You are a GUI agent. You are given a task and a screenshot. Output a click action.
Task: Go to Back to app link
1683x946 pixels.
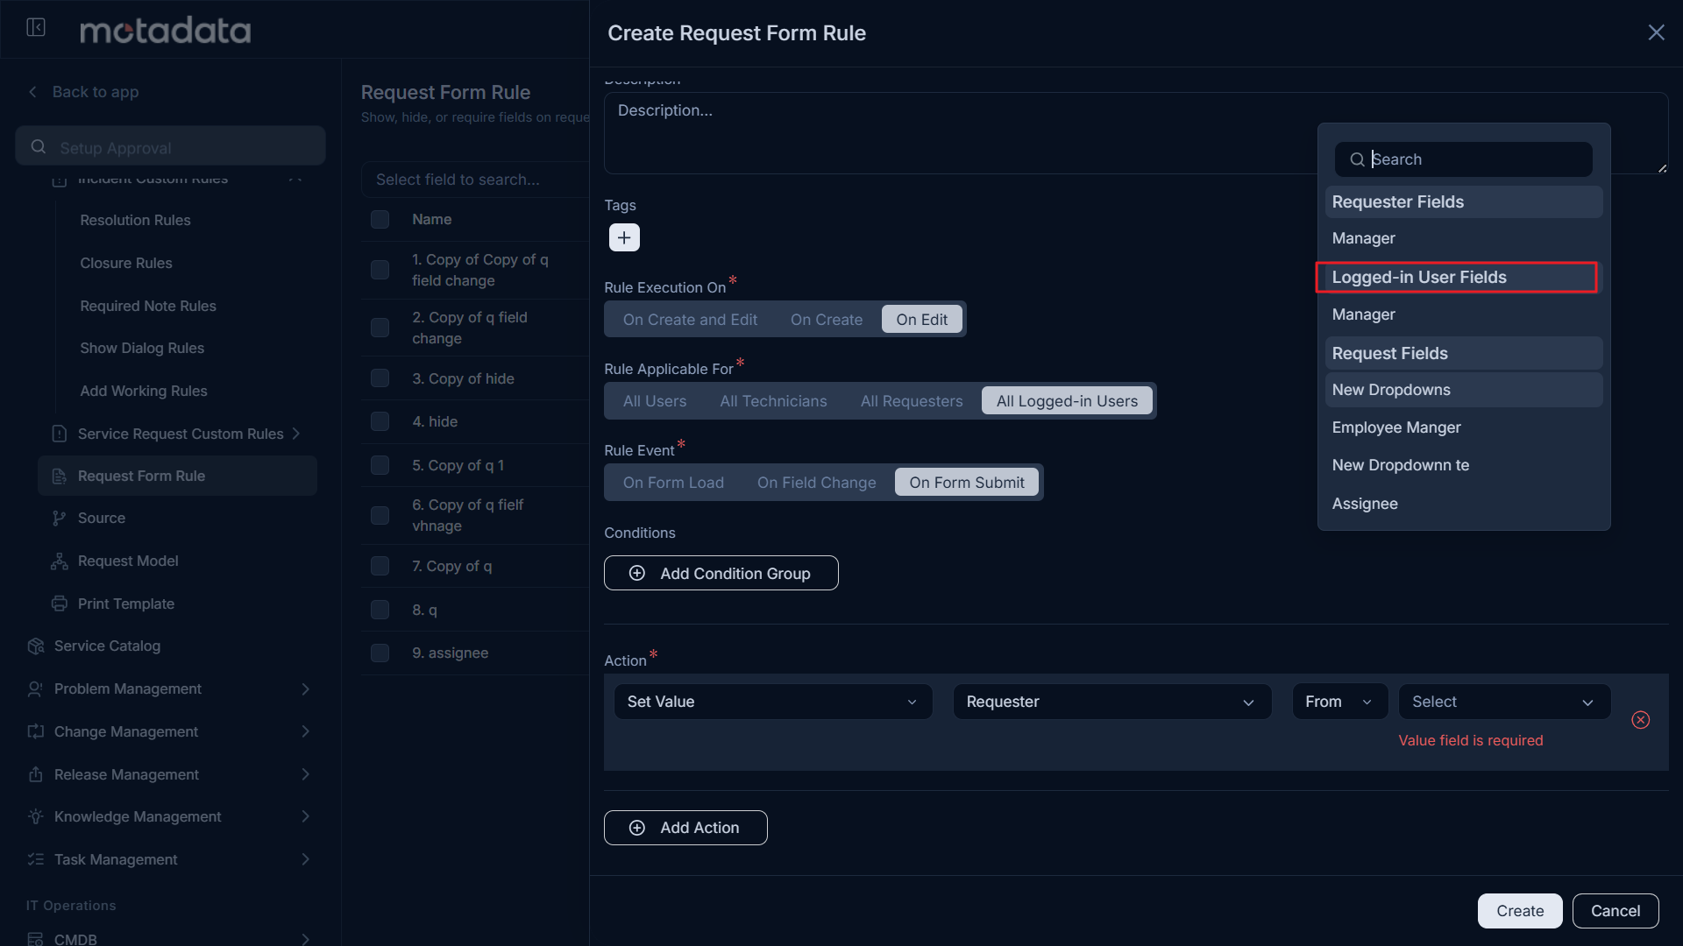[96, 92]
